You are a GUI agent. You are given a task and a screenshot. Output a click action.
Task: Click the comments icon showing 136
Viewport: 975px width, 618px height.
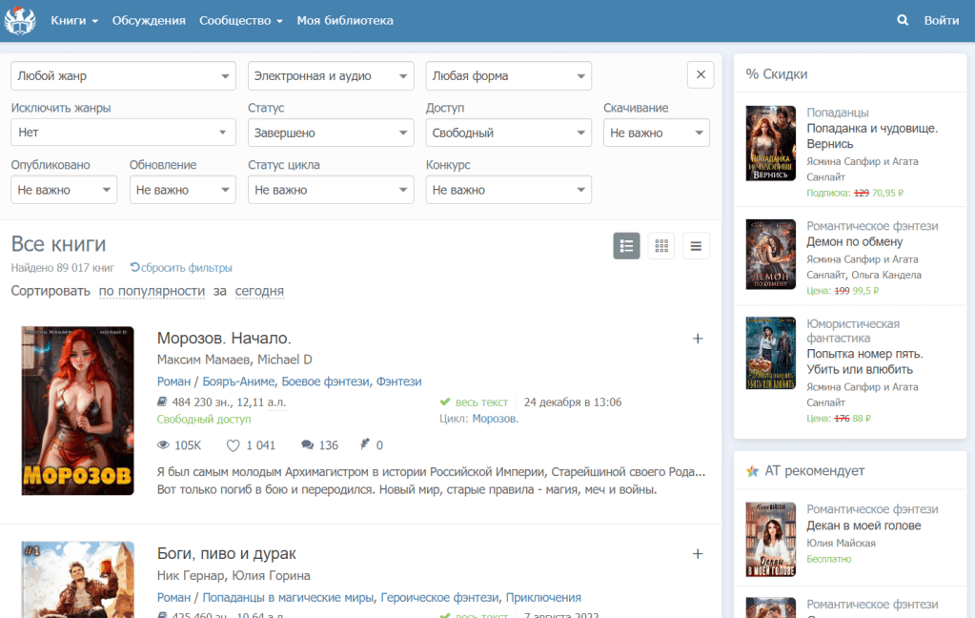308,445
